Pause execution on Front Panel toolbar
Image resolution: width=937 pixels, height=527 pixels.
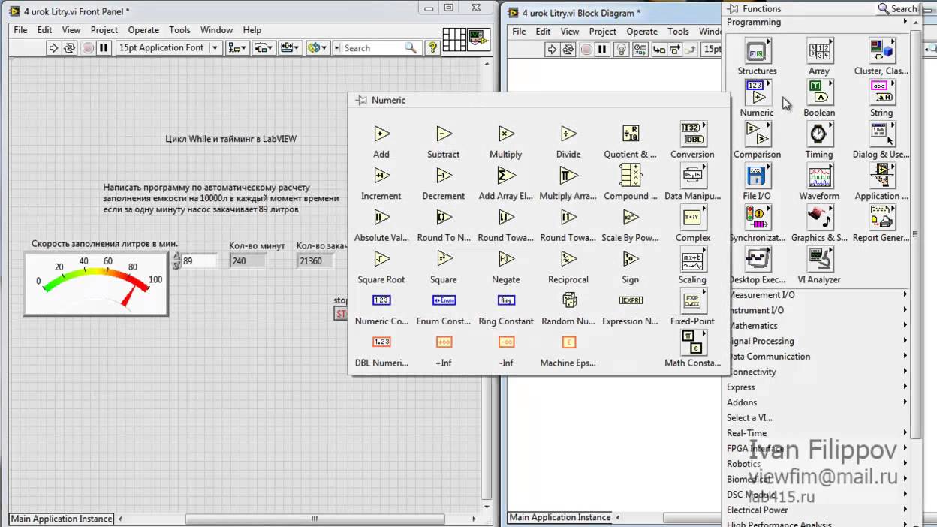104,48
